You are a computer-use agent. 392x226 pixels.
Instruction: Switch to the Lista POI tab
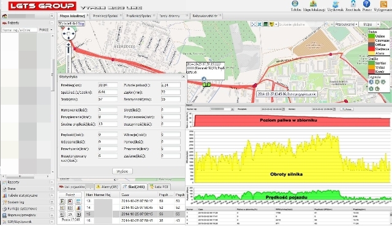pos(159,187)
